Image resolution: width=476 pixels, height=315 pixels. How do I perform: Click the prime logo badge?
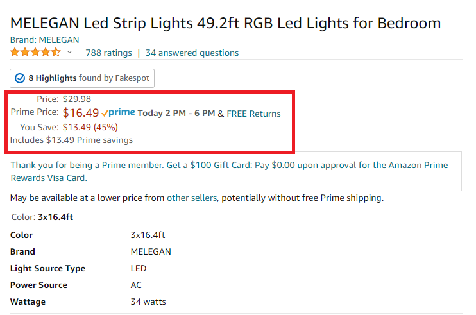pyautogui.click(x=119, y=113)
